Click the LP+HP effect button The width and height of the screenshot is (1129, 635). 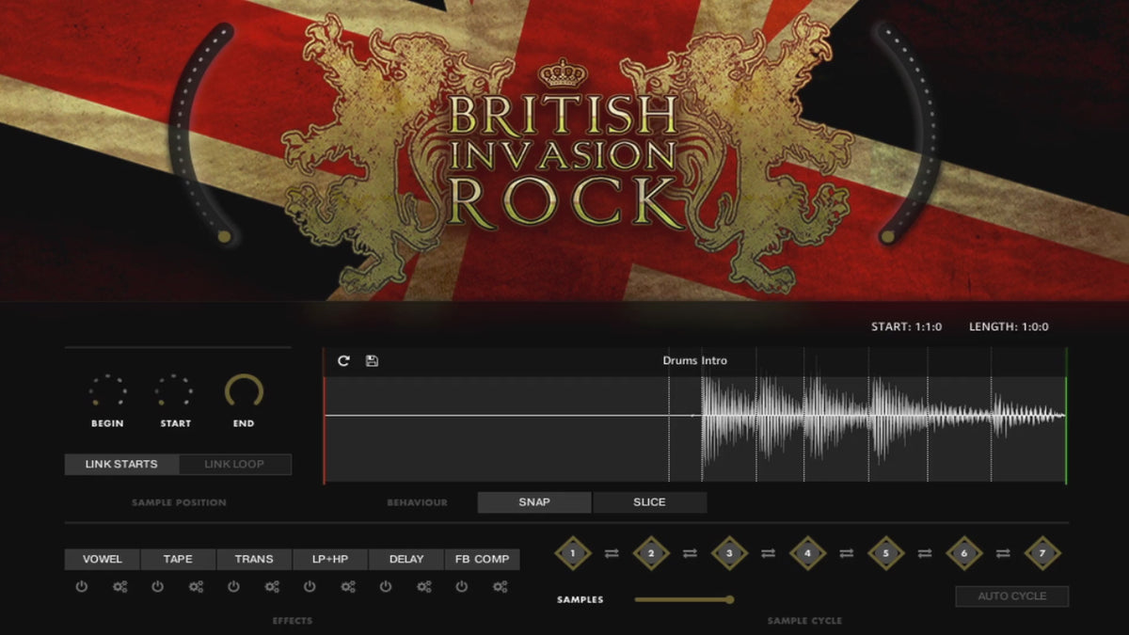click(330, 560)
